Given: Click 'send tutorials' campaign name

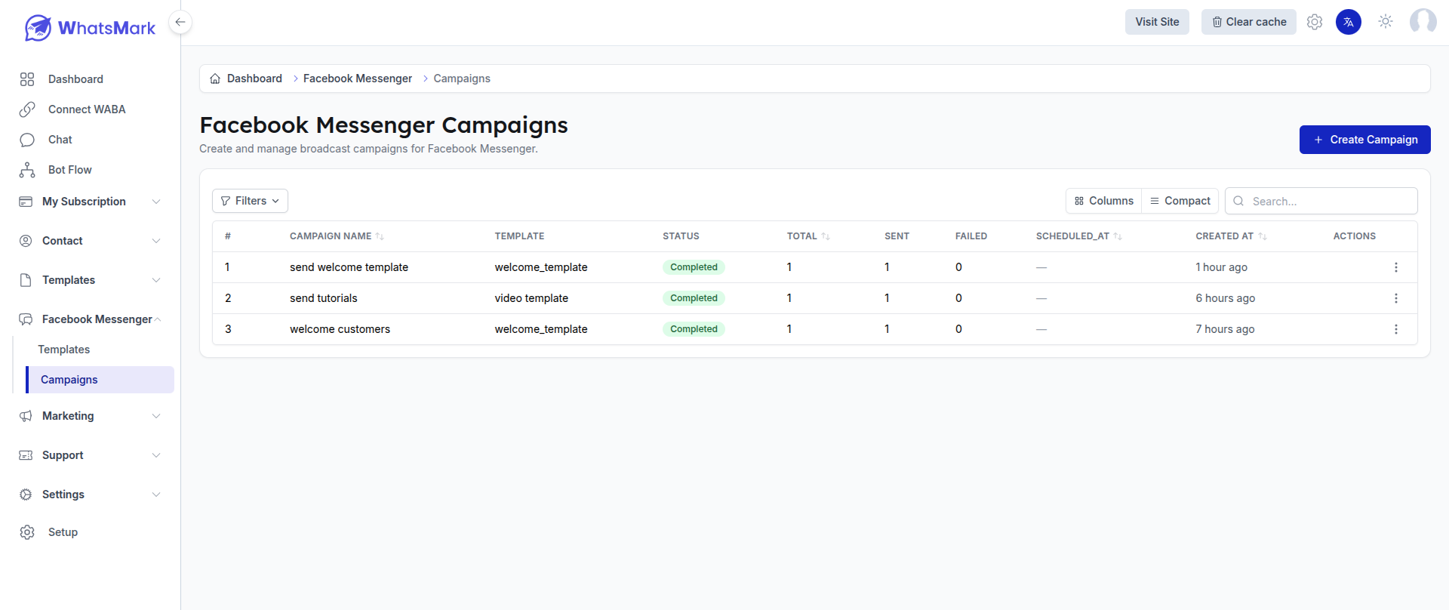Looking at the screenshot, I should (x=324, y=298).
